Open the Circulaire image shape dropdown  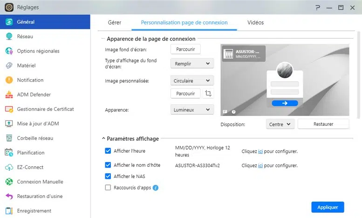coord(192,81)
